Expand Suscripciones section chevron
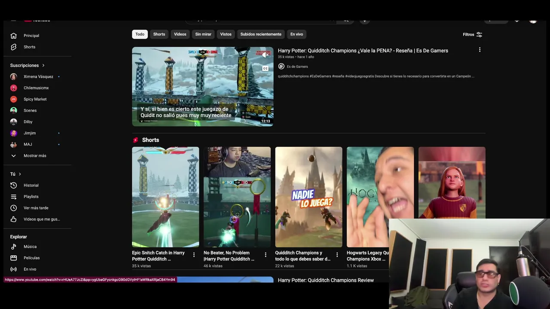 pos(43,65)
